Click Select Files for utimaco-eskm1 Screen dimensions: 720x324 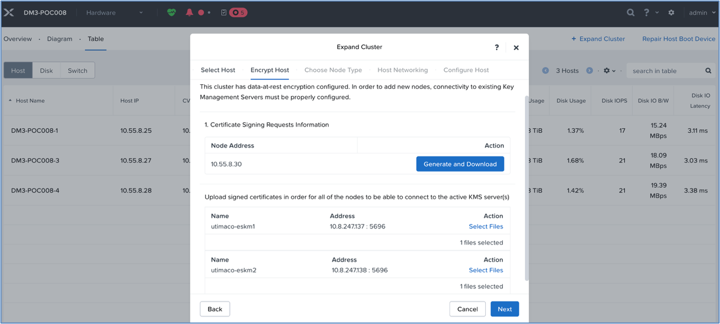[486, 226]
